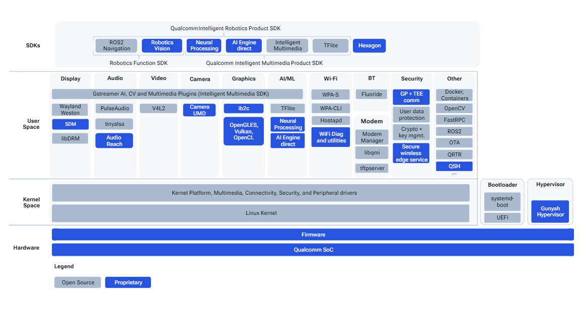The image size is (588, 315).
Task: Click the Proprietary legend swatch
Action: coord(128,282)
